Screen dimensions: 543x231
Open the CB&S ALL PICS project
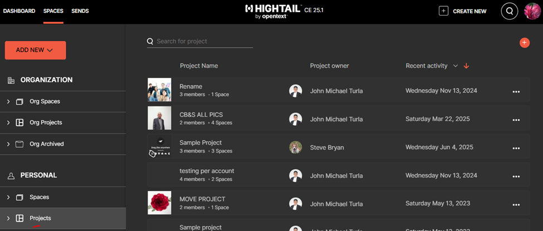pos(201,115)
